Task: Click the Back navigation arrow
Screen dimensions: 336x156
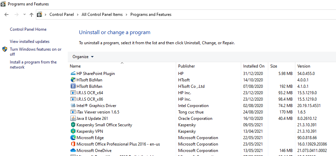Action: click(x=6, y=15)
